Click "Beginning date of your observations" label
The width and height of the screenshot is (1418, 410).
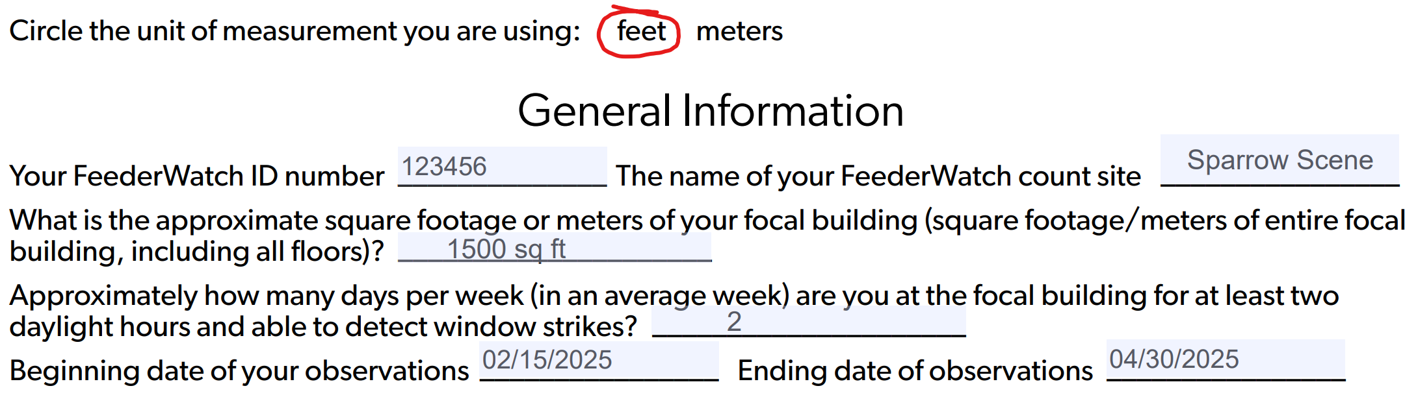(239, 371)
